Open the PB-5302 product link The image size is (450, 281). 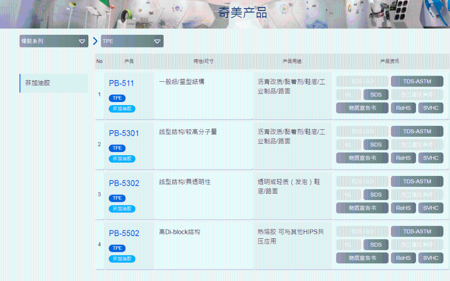(x=124, y=183)
